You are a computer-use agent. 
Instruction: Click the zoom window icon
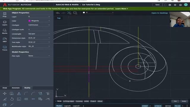point(75,13)
